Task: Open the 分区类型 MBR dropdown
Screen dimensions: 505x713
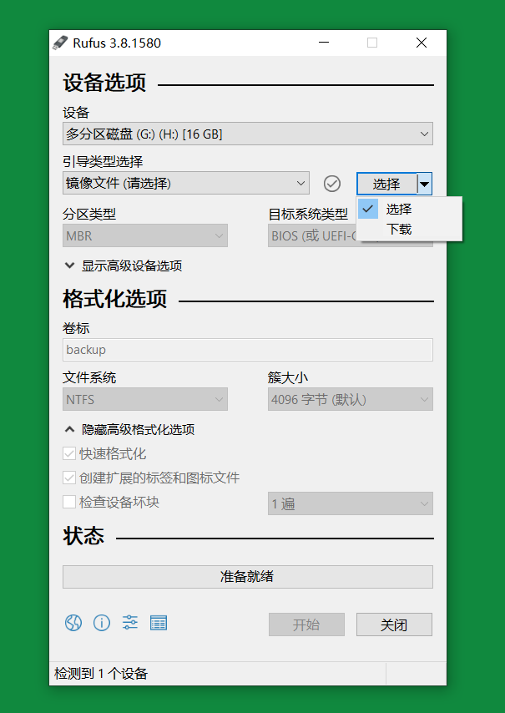Action: (x=145, y=235)
